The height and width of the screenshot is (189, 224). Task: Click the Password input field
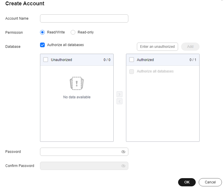80,152
